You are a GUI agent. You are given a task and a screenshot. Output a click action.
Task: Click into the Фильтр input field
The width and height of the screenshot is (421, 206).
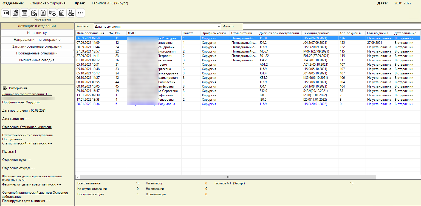pos(332,27)
